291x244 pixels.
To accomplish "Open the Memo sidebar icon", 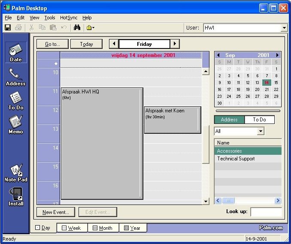I will pos(16,125).
